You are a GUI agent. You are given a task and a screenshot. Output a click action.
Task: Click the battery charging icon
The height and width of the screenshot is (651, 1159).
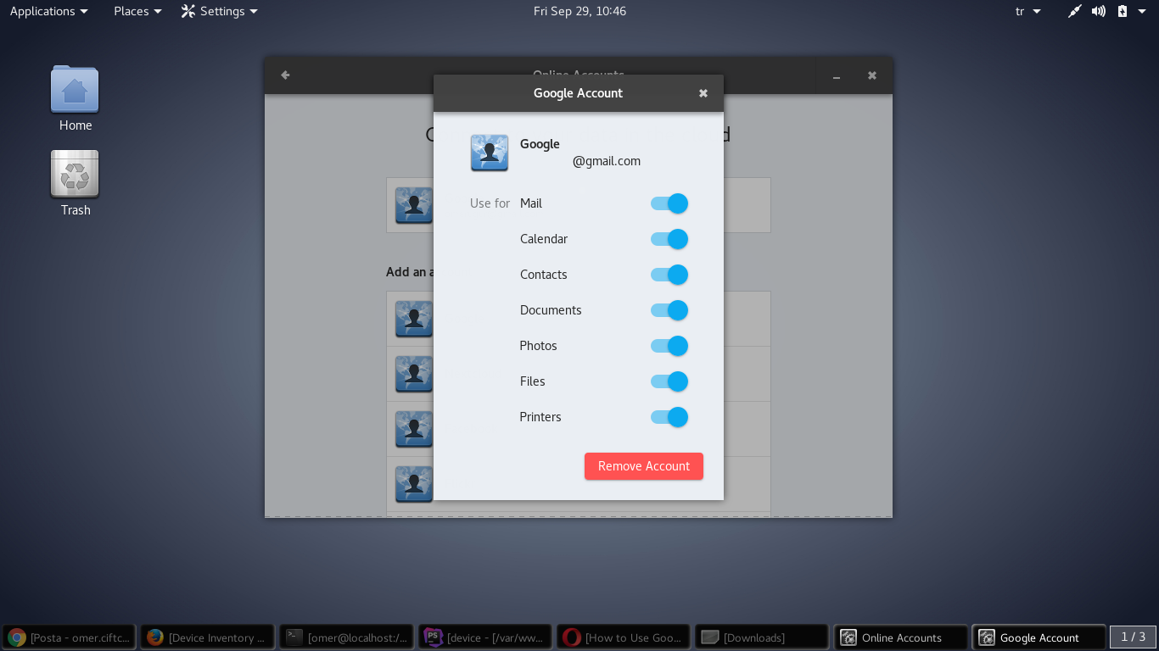[1123, 11]
